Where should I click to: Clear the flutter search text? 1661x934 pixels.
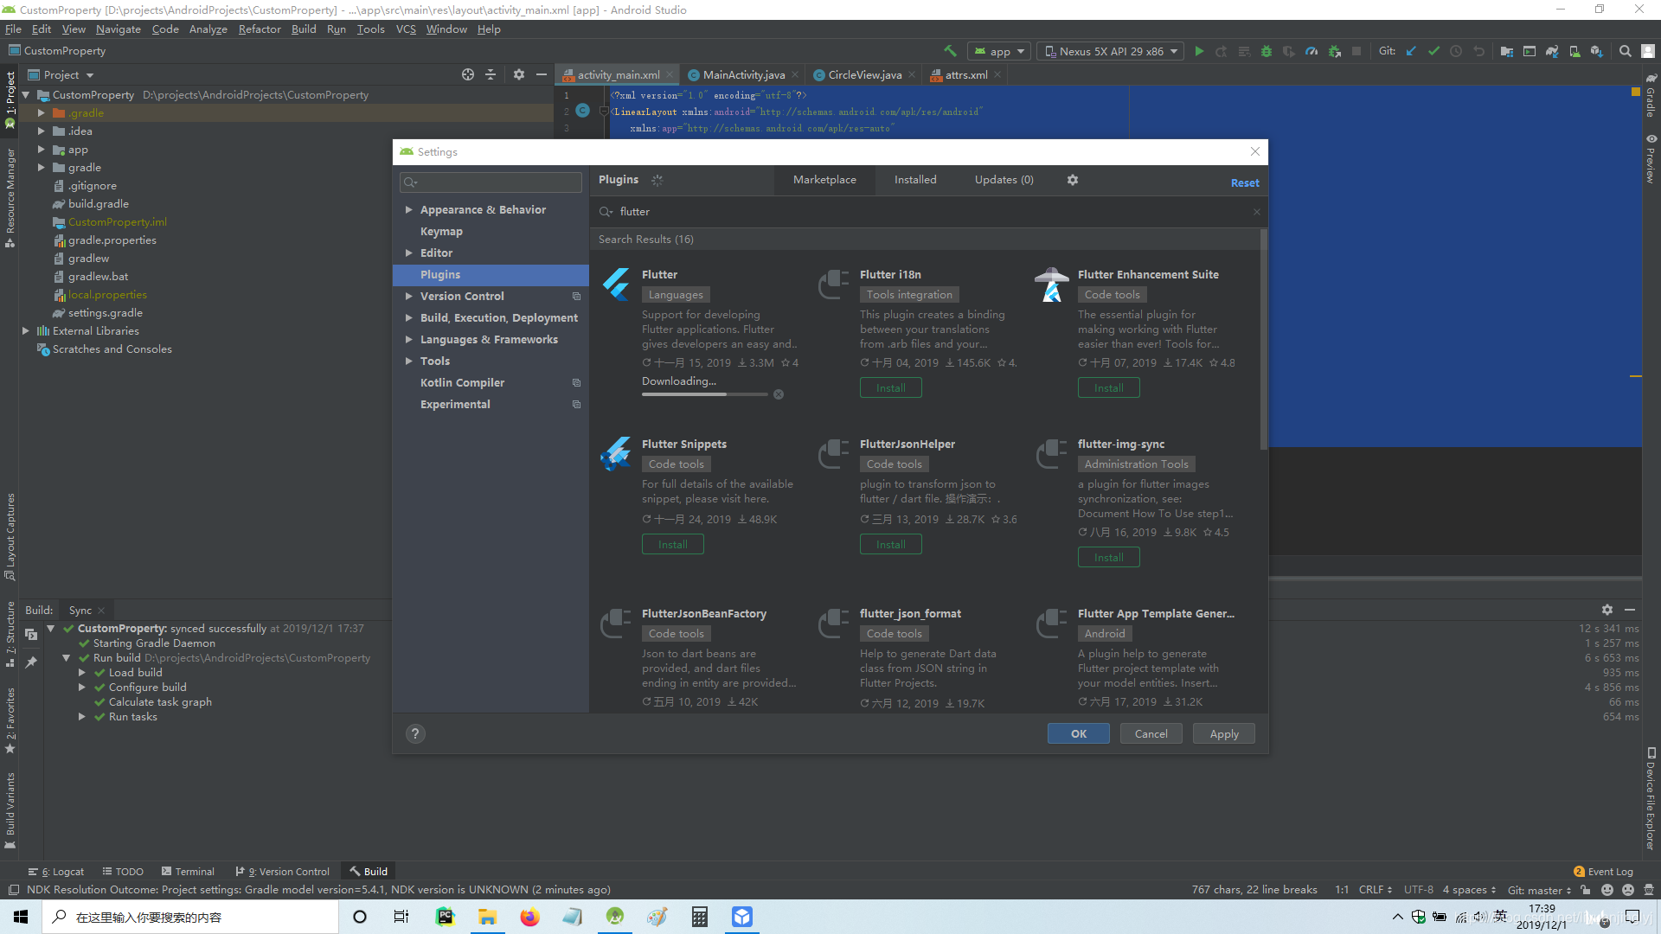(1257, 212)
